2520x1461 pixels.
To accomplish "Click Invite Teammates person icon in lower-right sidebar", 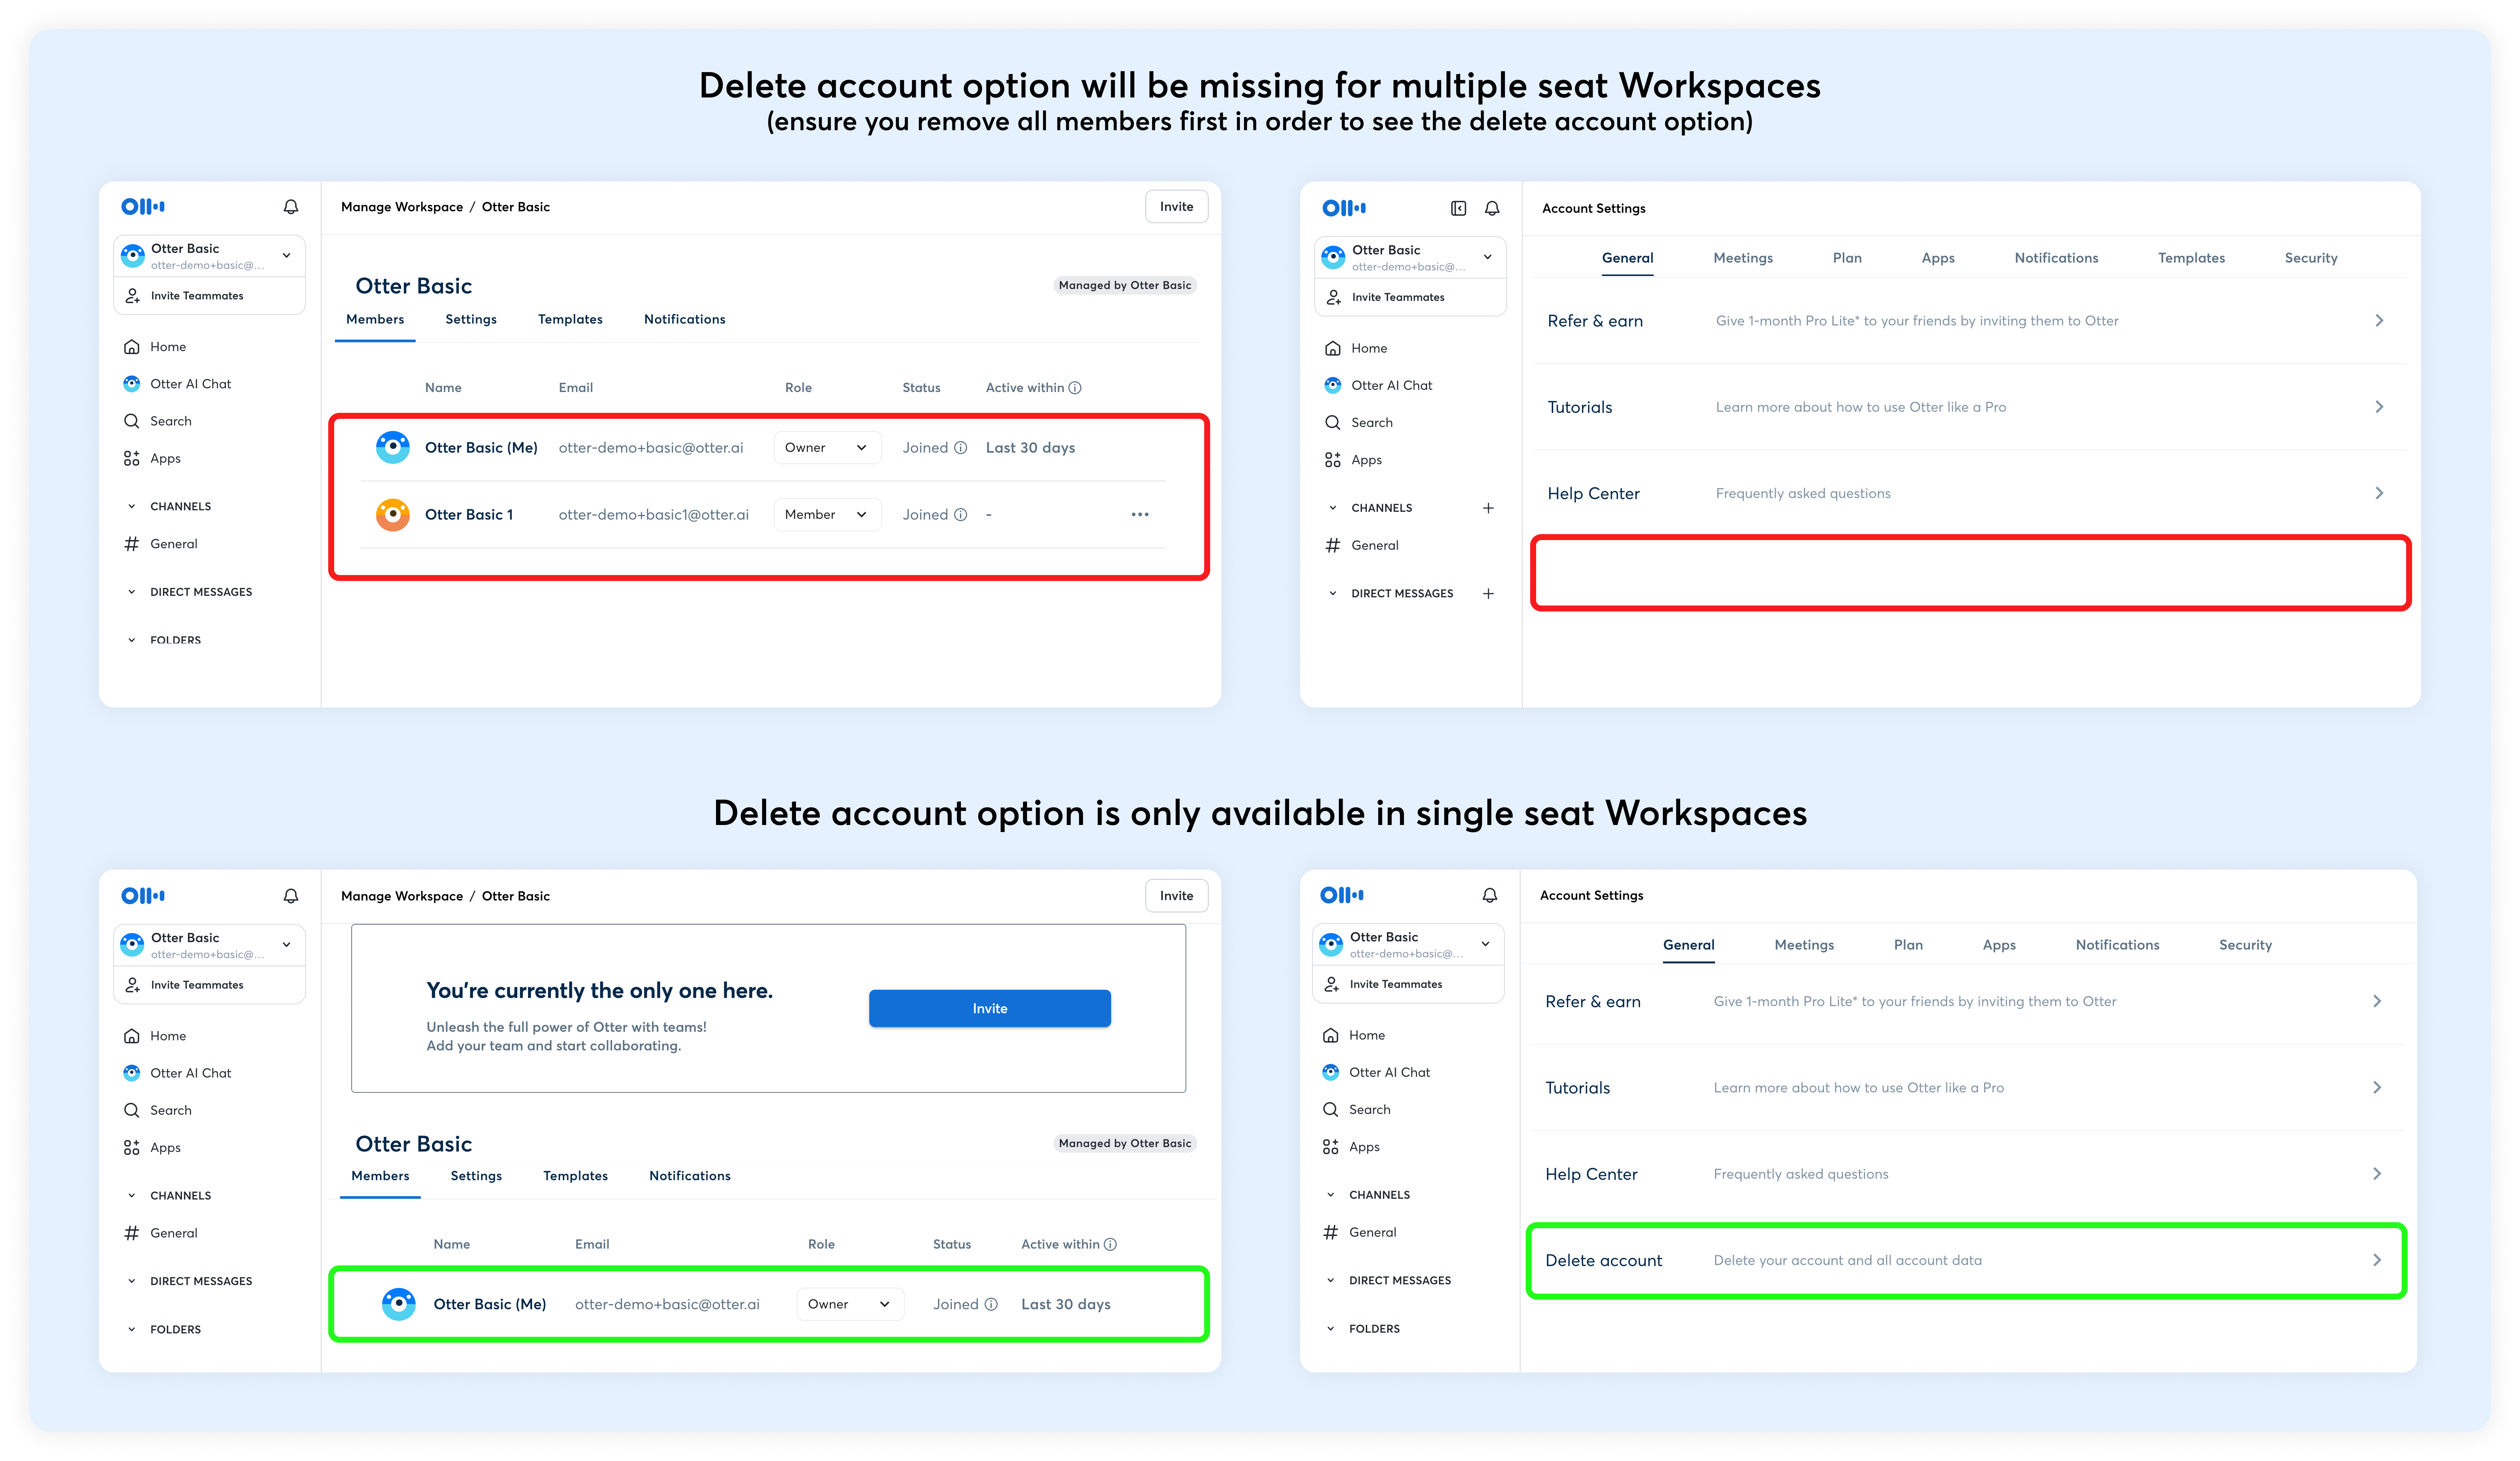I will click(x=1331, y=984).
